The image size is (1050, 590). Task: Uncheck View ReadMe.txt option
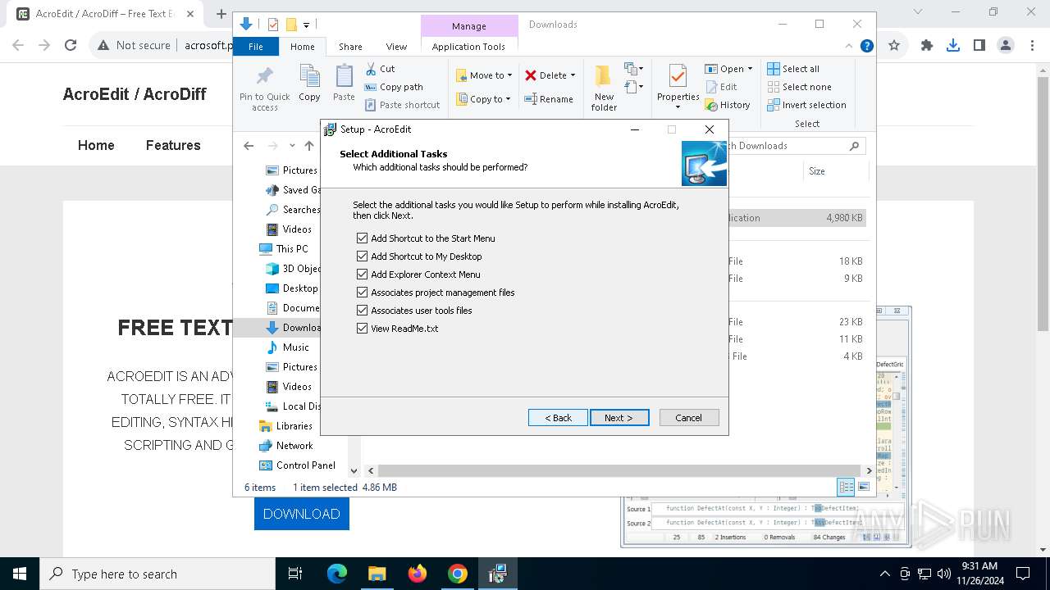tap(362, 329)
